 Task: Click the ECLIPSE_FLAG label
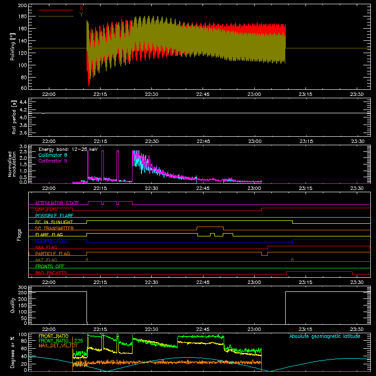click(x=51, y=241)
